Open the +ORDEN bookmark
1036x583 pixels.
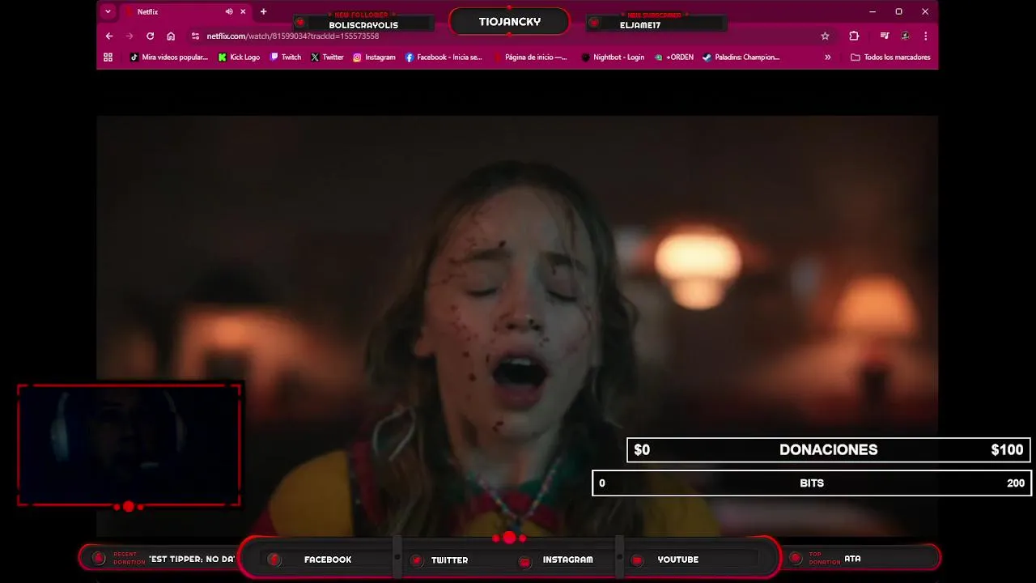click(x=673, y=57)
